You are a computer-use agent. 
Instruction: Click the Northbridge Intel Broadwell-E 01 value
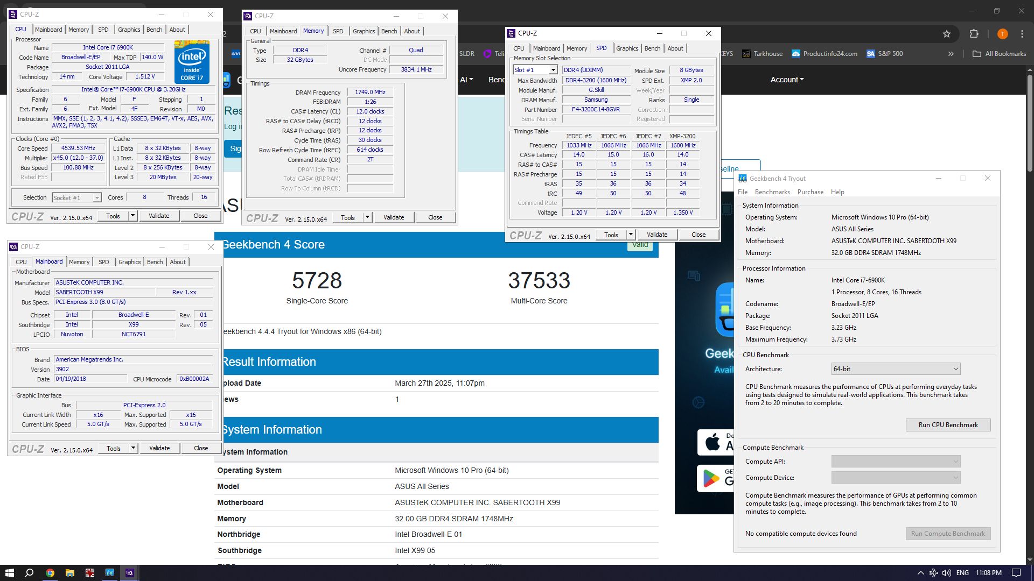428,534
